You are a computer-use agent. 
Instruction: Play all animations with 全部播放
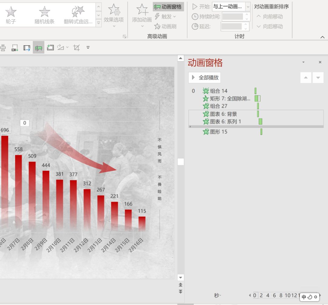[x=205, y=77]
